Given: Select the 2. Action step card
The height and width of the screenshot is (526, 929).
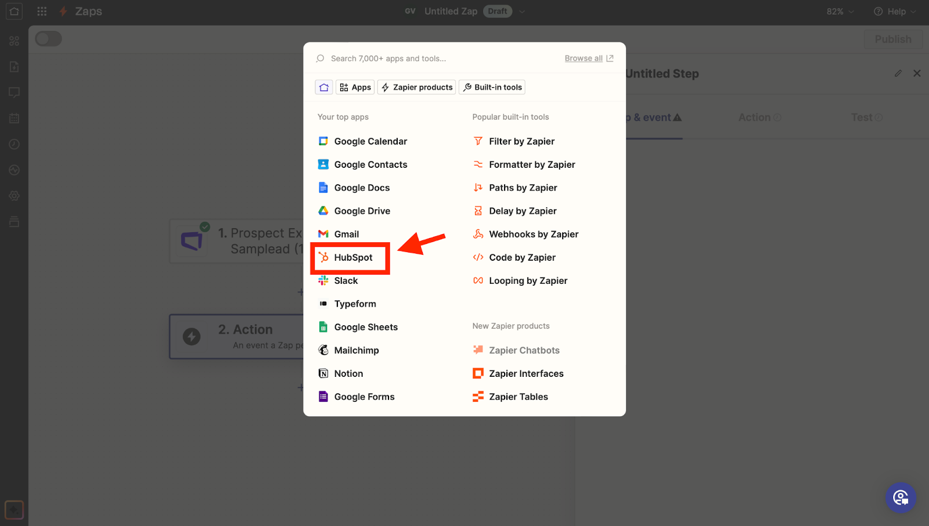Looking at the screenshot, I should point(236,337).
